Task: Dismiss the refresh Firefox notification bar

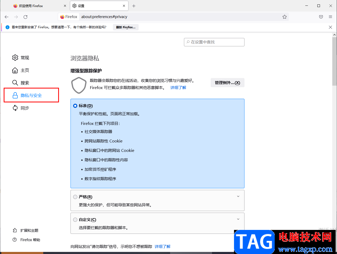Action: (x=330, y=27)
